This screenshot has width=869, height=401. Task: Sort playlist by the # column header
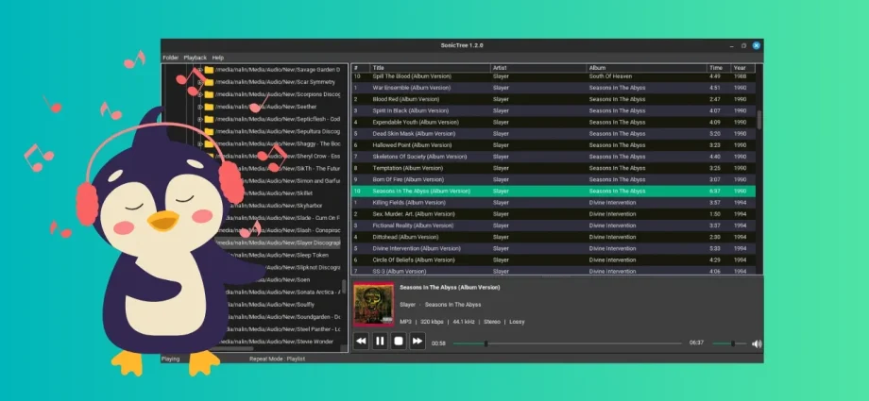[x=360, y=68]
